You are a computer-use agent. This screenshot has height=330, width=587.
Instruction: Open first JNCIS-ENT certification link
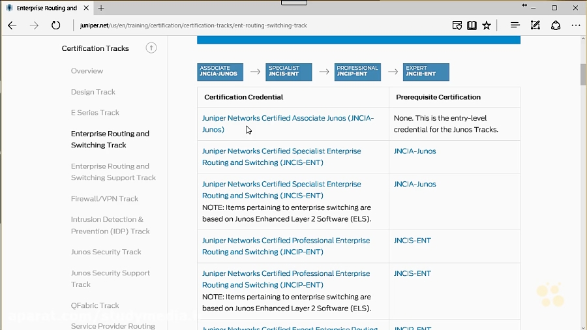282,157
